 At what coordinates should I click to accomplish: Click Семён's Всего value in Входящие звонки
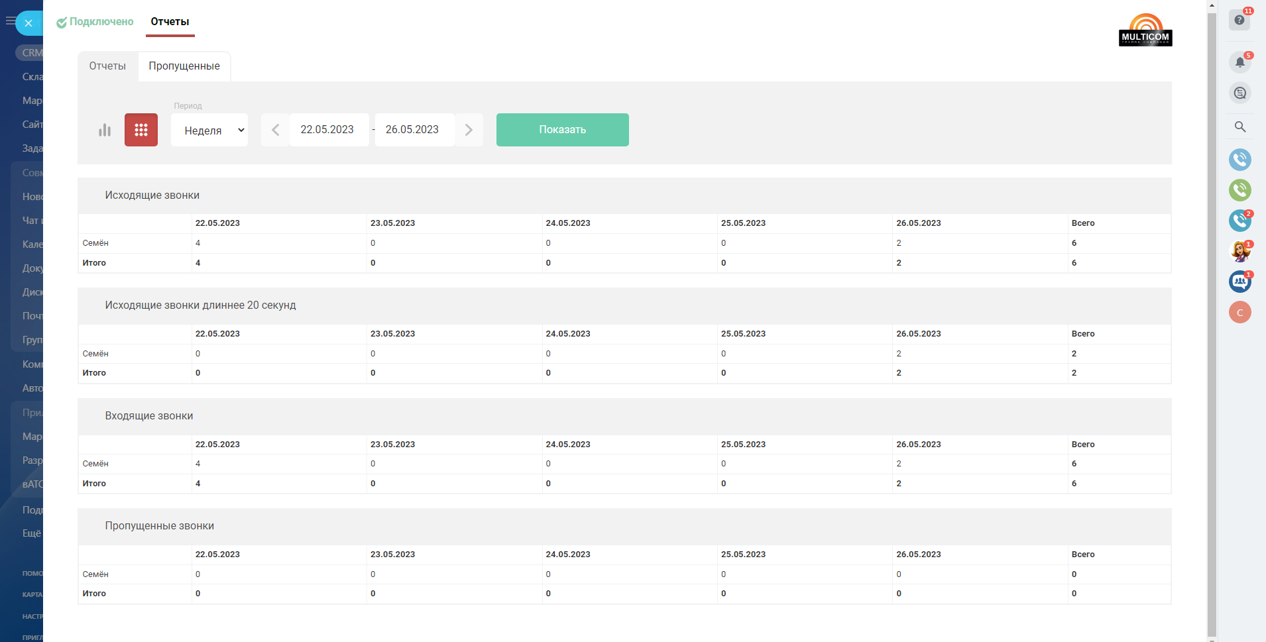[1074, 464]
